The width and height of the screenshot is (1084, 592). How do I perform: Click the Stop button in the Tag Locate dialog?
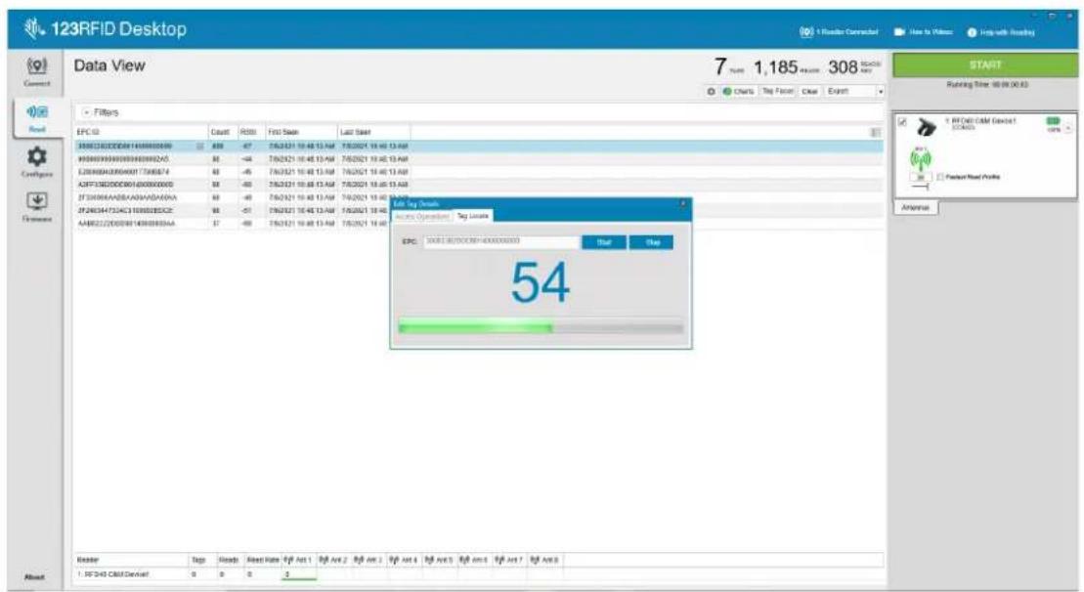coord(651,242)
